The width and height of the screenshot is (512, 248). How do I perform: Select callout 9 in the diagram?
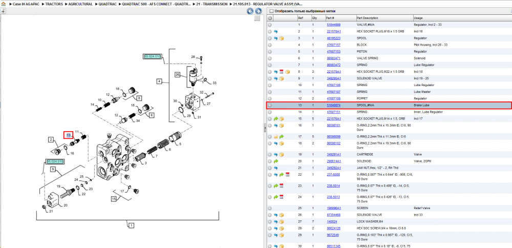pyautogui.click(x=52, y=169)
